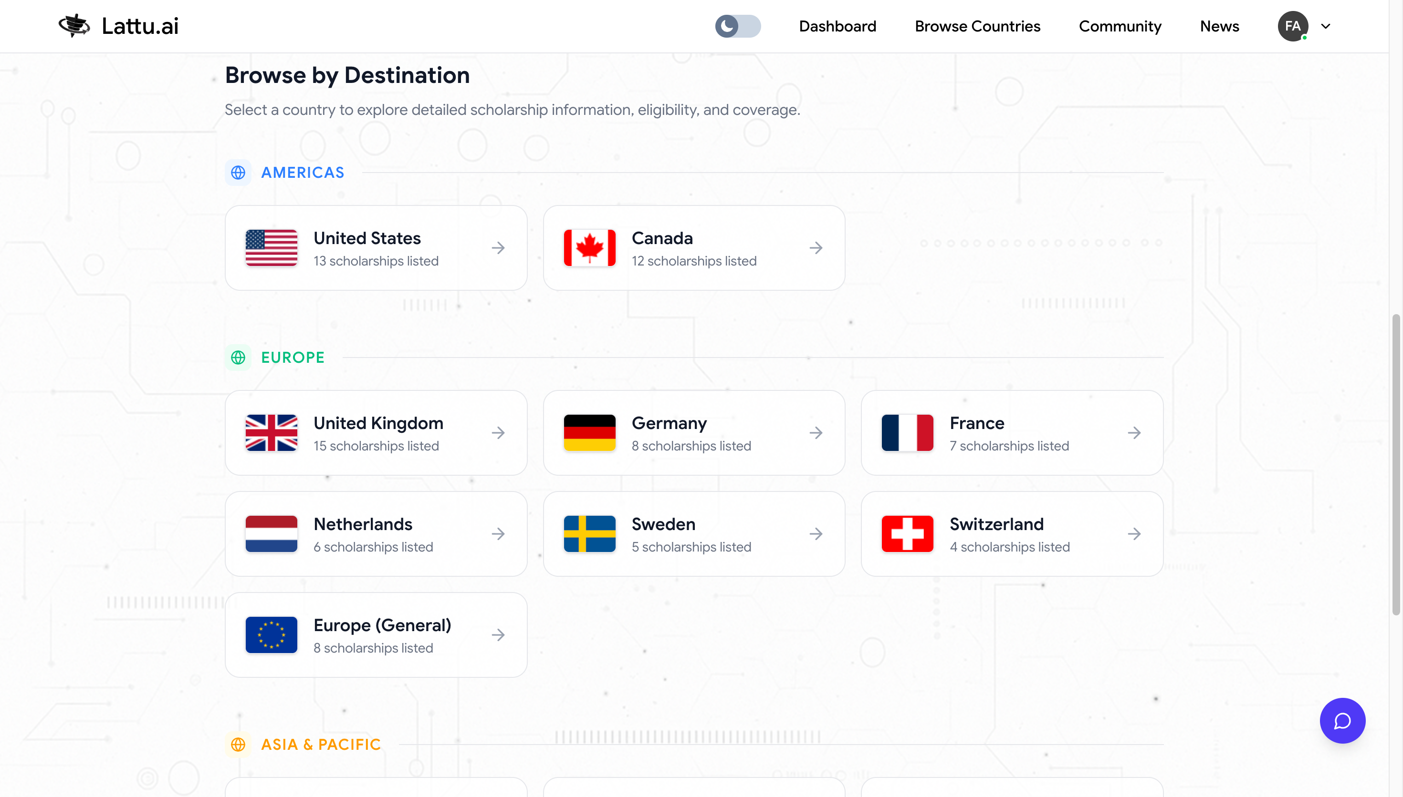Viewport: 1403px width, 797px height.
Task: Open United Kingdom scholarships
Action: point(376,433)
